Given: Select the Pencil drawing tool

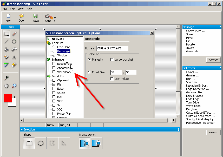Looking at the screenshot, I should coord(14,34).
